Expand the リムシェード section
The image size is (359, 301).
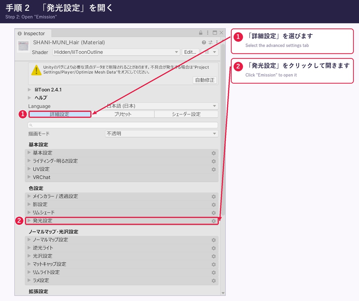[122, 212]
